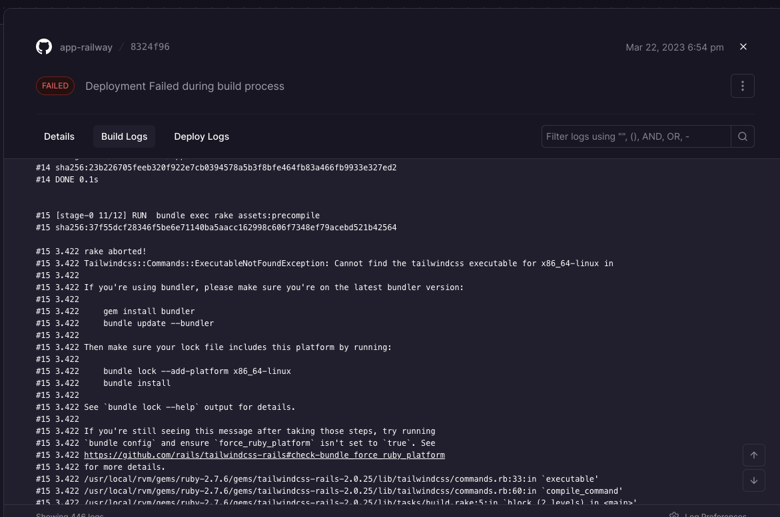Click the commands.rb:60 compile_command trace line
The width and height of the screenshot is (780, 517).
pos(329,491)
